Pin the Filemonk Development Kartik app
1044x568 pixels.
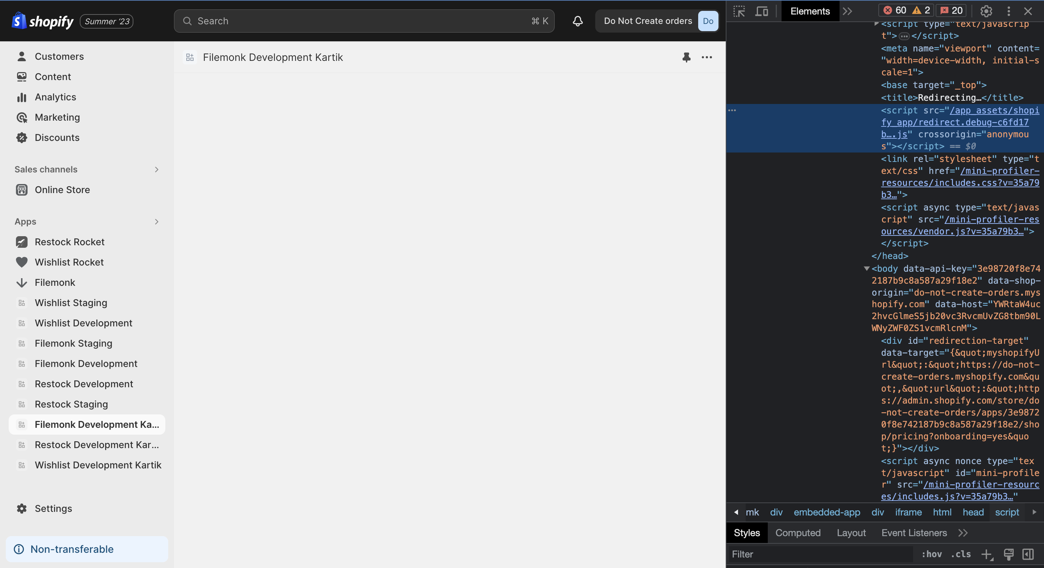coord(686,58)
